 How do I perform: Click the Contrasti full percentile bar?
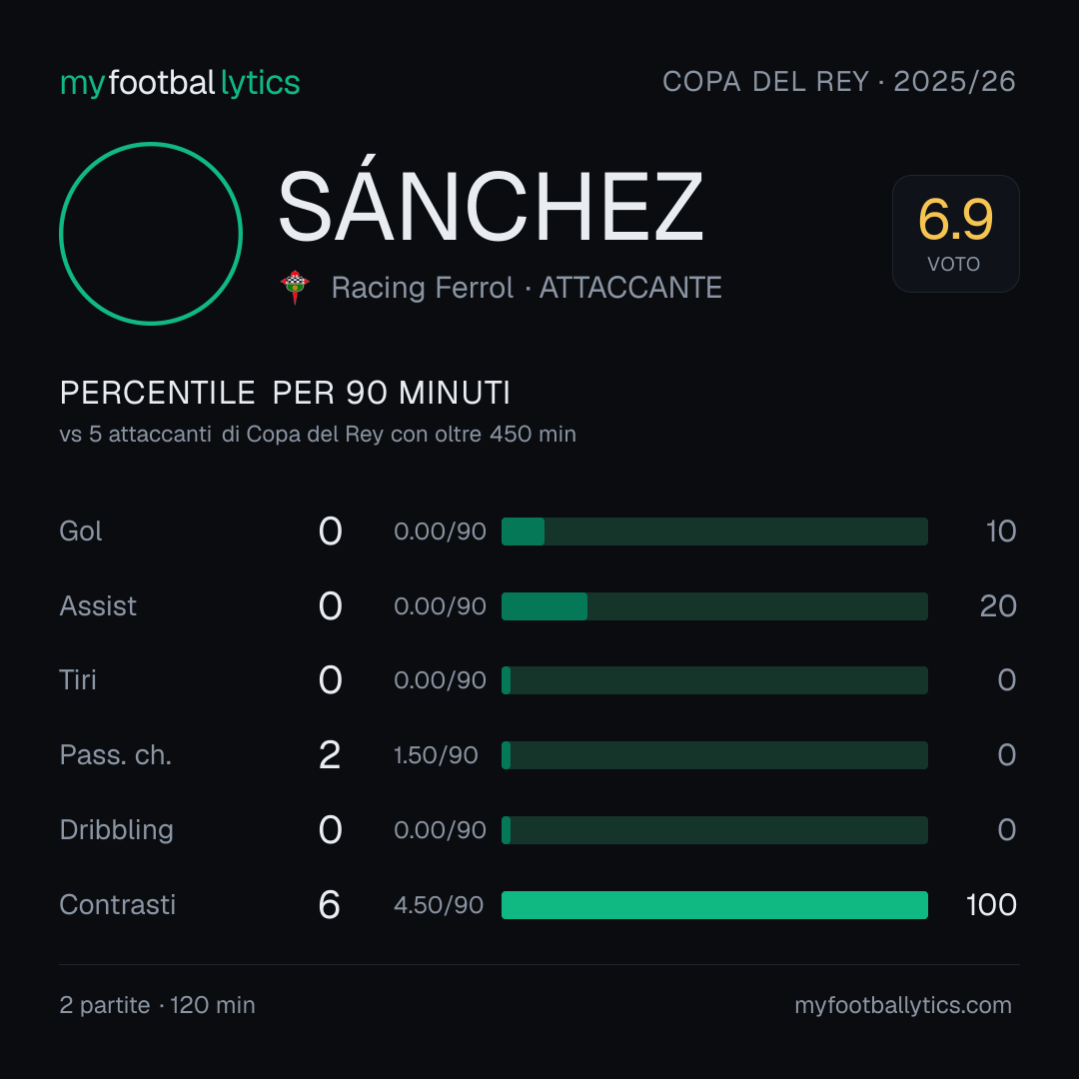pyautogui.click(x=714, y=905)
